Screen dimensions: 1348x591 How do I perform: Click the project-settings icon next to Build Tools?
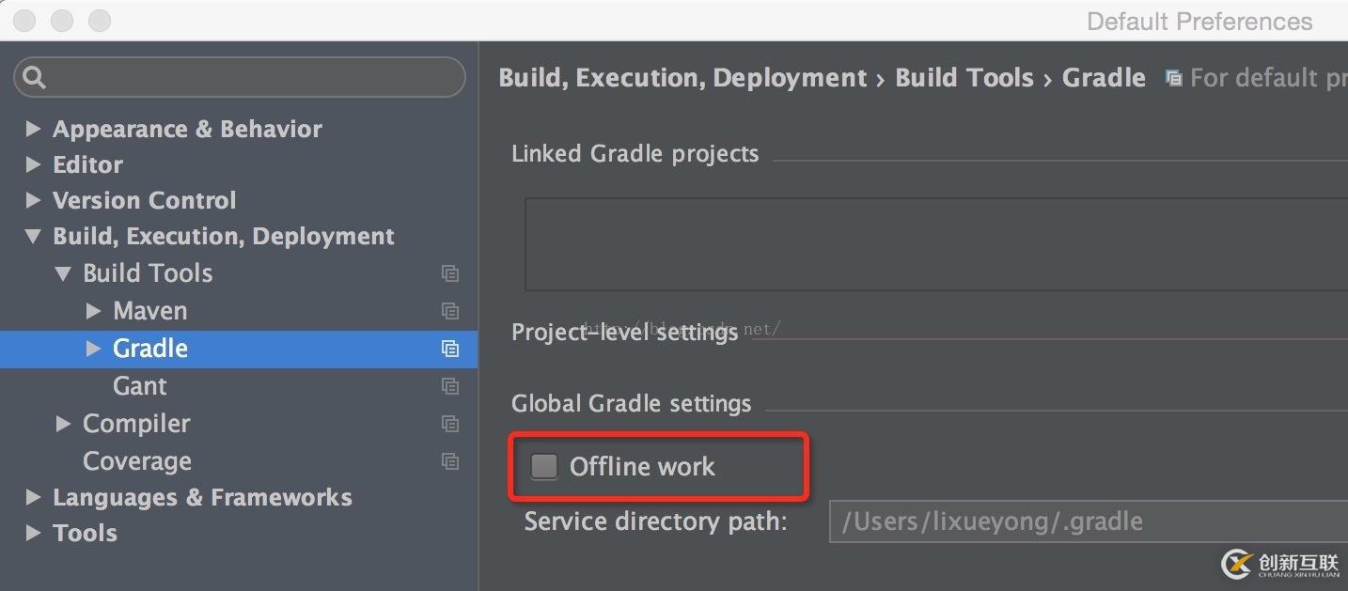pyautogui.click(x=450, y=273)
